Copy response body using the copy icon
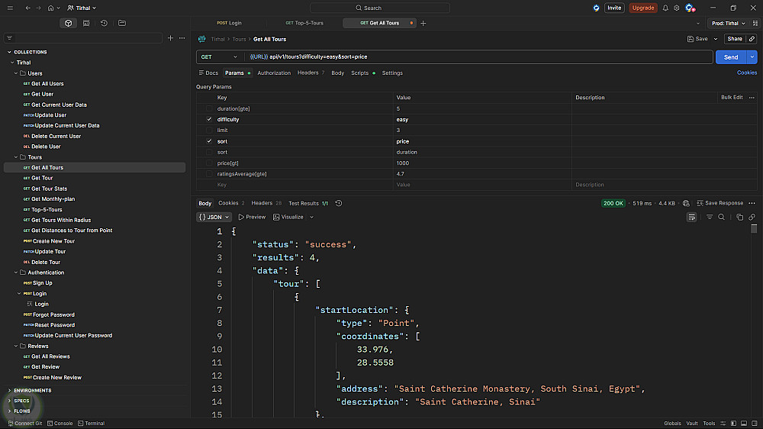Image resolution: width=763 pixels, height=429 pixels. coord(740,217)
